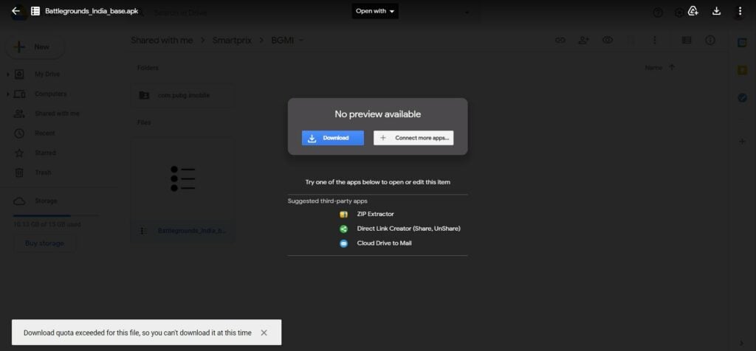Open Computers in sidebar

tap(51, 94)
